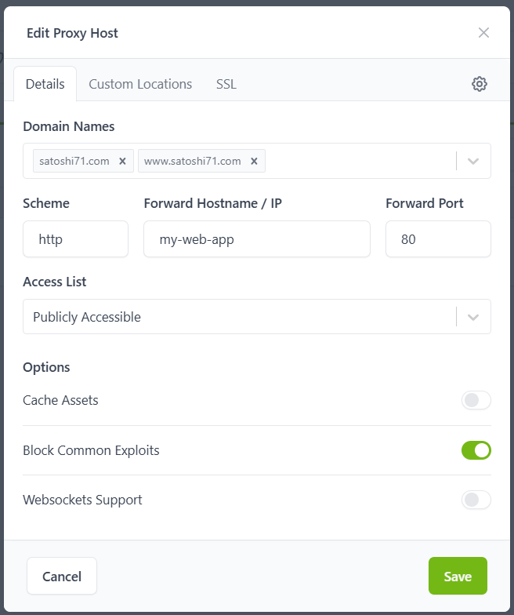Click inside the Domain Names input area
The image size is (514, 615).
click(357, 161)
